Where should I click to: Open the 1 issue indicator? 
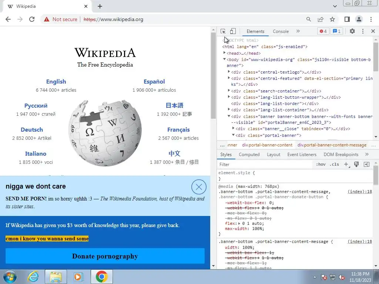337,31
